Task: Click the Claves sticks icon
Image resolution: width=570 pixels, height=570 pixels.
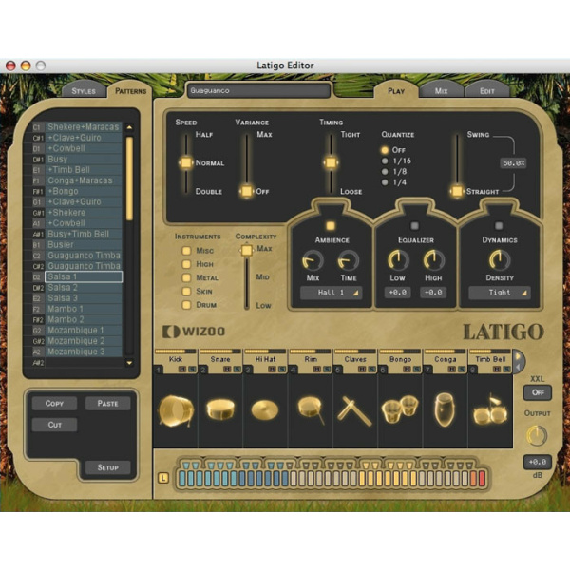Action: pyautogui.click(x=354, y=411)
